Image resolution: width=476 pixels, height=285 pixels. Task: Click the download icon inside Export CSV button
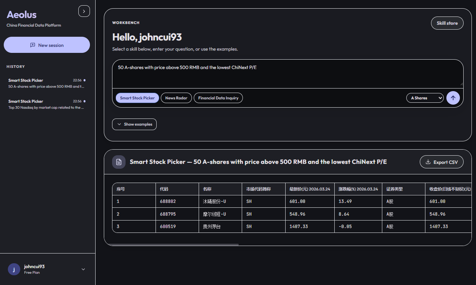click(428, 162)
